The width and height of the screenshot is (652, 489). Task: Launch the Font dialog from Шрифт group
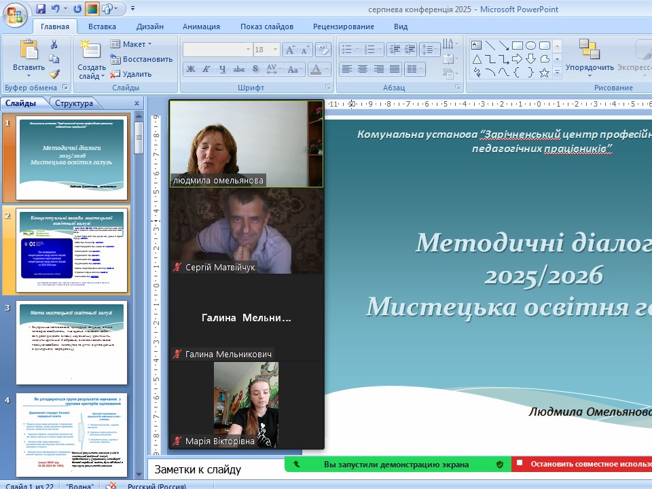pyautogui.click(x=327, y=87)
